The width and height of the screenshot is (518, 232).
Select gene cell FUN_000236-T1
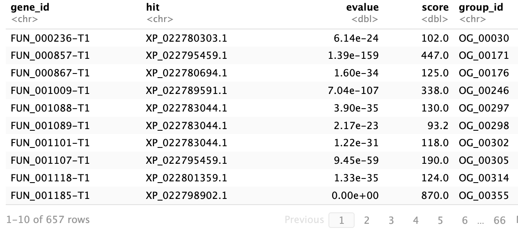tap(50, 38)
